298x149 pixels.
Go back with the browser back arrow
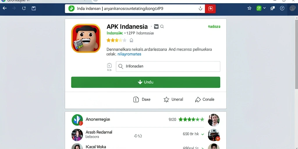click(x=5, y=8)
